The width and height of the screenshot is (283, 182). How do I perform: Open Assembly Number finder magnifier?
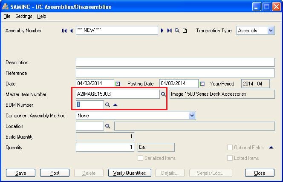177,31
